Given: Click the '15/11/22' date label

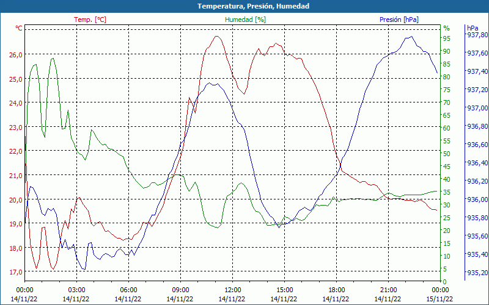Looking at the screenshot, I should click(439, 299).
